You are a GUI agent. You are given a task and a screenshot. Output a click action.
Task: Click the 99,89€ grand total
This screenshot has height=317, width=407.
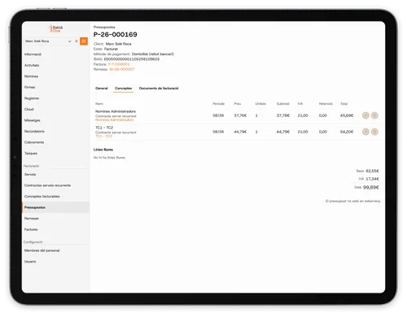click(x=371, y=187)
